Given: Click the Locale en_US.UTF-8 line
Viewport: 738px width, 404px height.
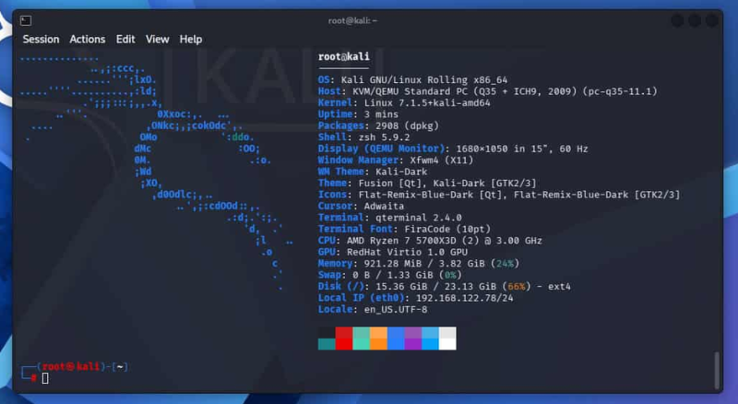Looking at the screenshot, I should (373, 309).
